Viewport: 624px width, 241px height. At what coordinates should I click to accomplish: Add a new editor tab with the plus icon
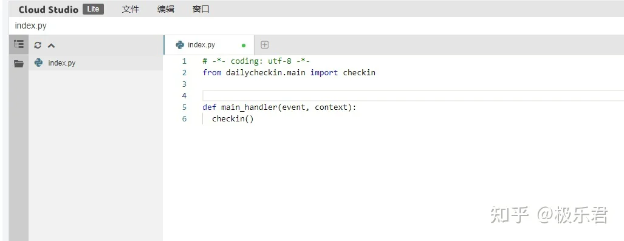click(x=265, y=45)
